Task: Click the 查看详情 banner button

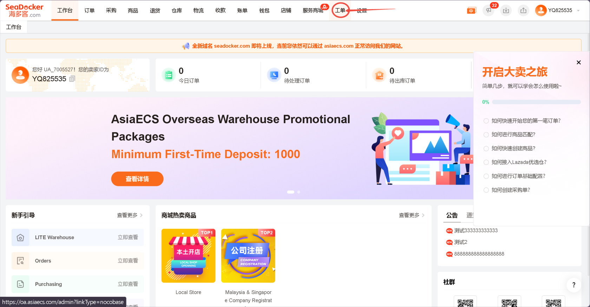Action: pos(137,179)
